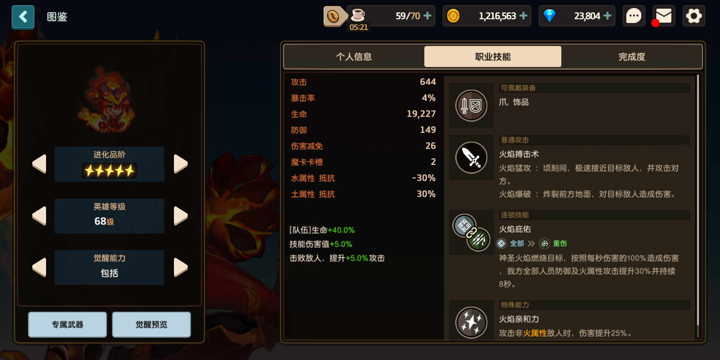Viewport: 720px width, 360px height.
Task: Increase hero level with right arrow
Action: coord(181,216)
